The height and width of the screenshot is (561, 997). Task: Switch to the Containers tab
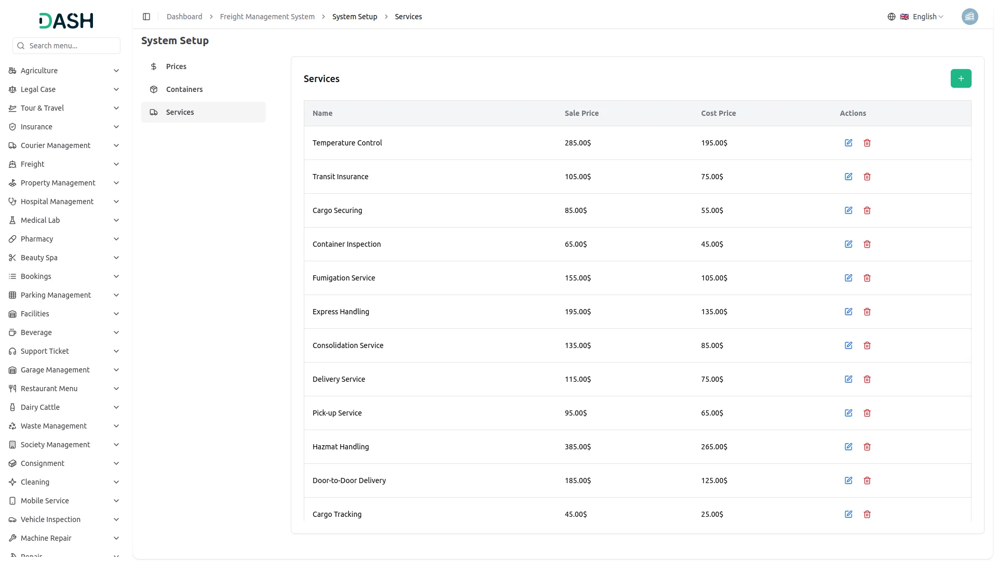click(184, 89)
